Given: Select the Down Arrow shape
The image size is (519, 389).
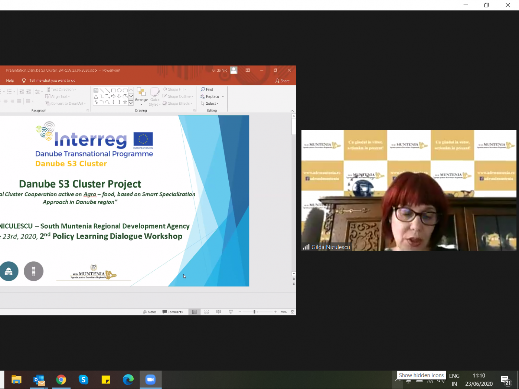Looking at the screenshot, I should click(119, 96).
